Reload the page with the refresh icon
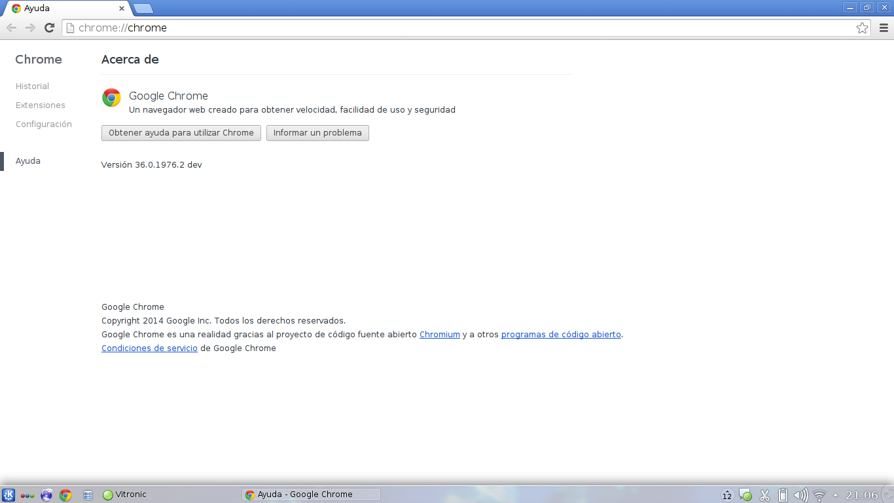Viewport: 894px width, 503px height. (49, 28)
